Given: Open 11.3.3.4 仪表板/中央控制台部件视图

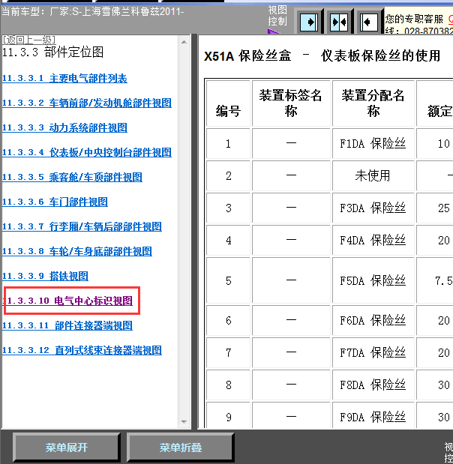Looking at the screenshot, I should coord(87,152).
